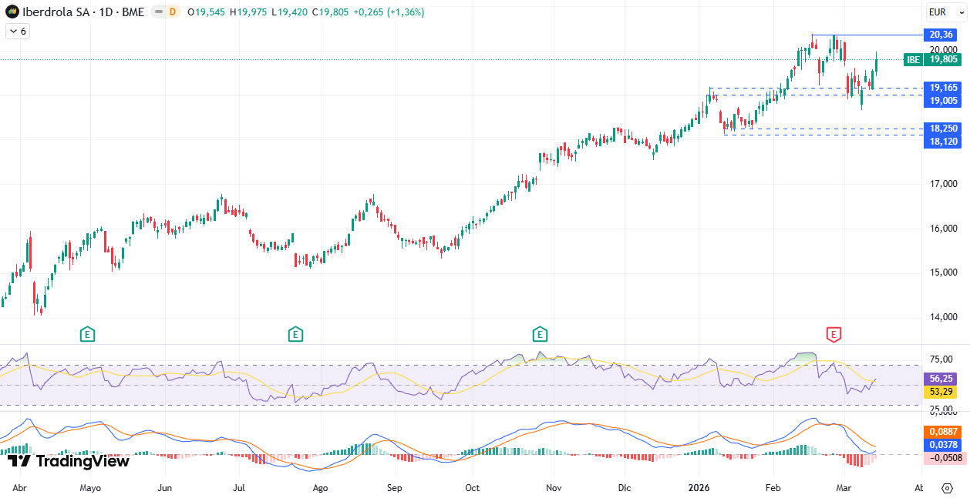Click the 19,165 blue price label
This screenshot has width=970, height=498.
click(942, 88)
